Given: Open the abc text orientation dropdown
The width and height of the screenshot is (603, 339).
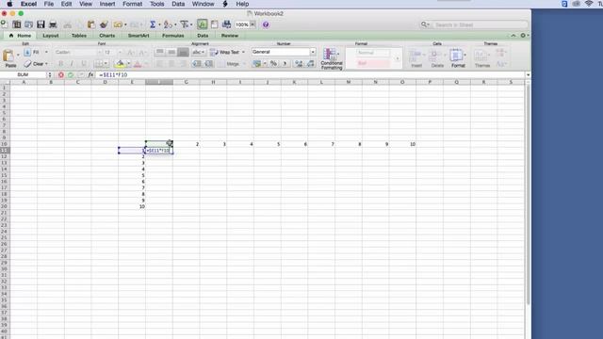Looking at the screenshot, I should pyautogui.click(x=199, y=52).
